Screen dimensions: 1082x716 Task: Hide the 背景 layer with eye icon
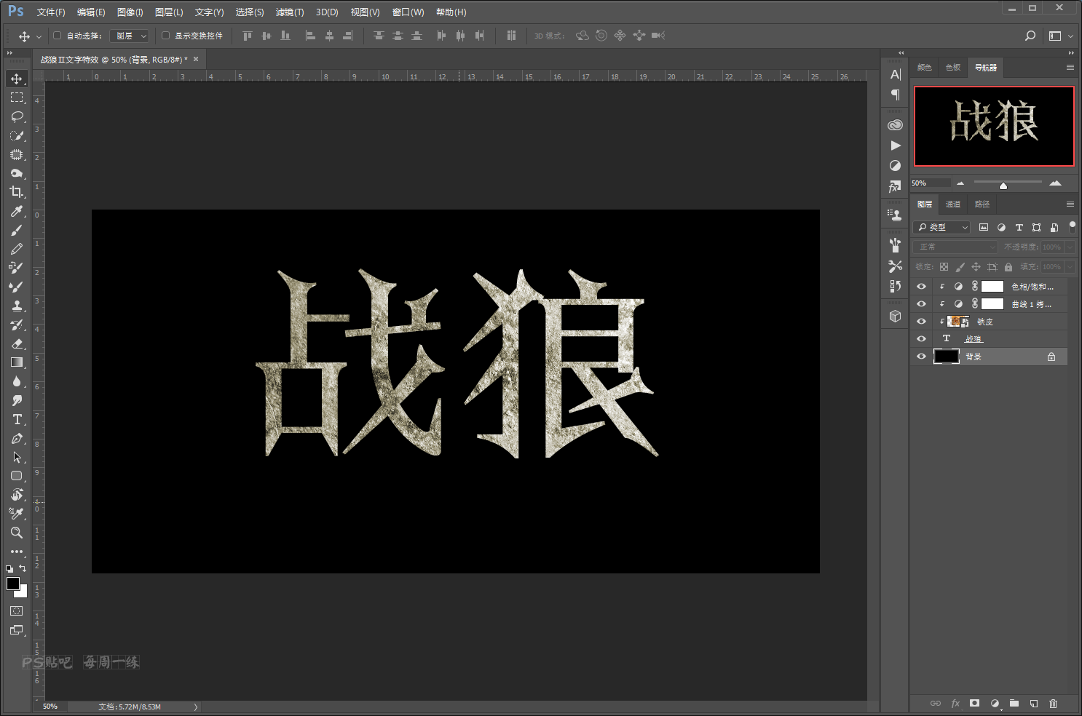click(921, 357)
